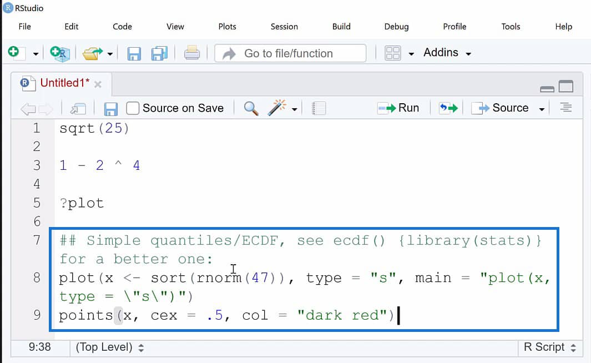Click the workspace panes grid icon
Viewport: 591px width, 363px height.
pos(393,53)
